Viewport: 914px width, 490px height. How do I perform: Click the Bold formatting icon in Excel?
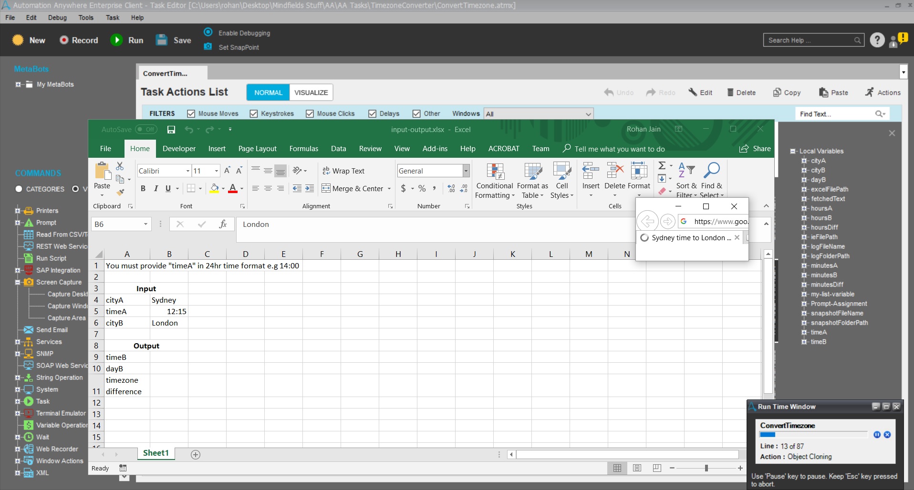pyautogui.click(x=143, y=189)
